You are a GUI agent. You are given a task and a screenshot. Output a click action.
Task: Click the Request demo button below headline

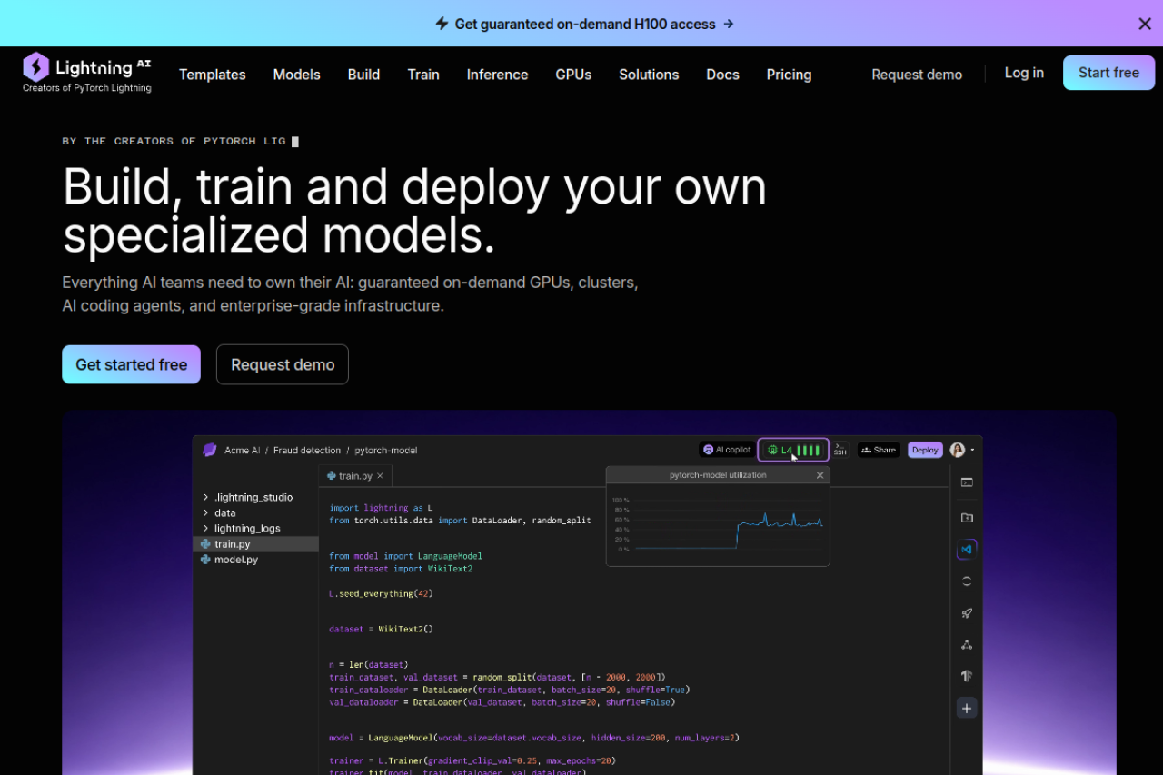pyautogui.click(x=283, y=364)
